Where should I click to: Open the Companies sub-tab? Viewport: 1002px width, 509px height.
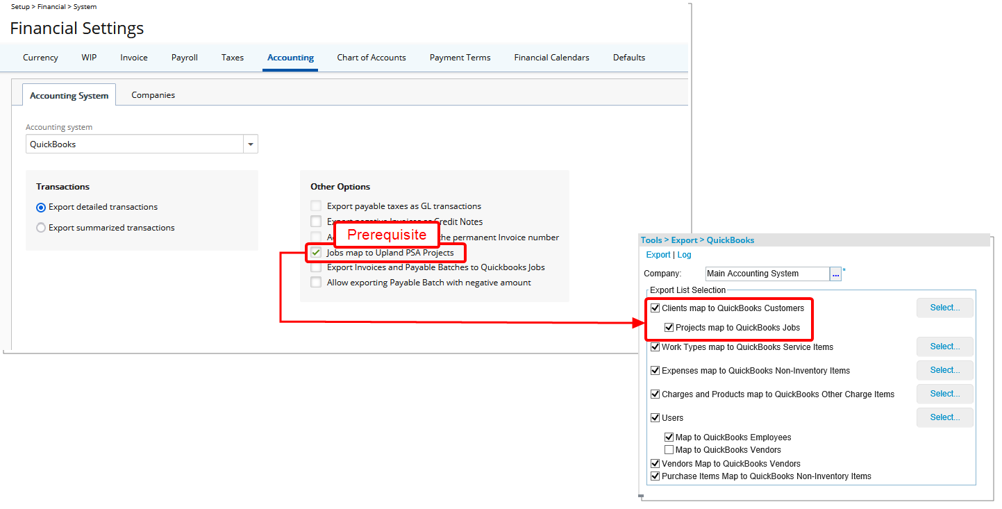tap(153, 95)
